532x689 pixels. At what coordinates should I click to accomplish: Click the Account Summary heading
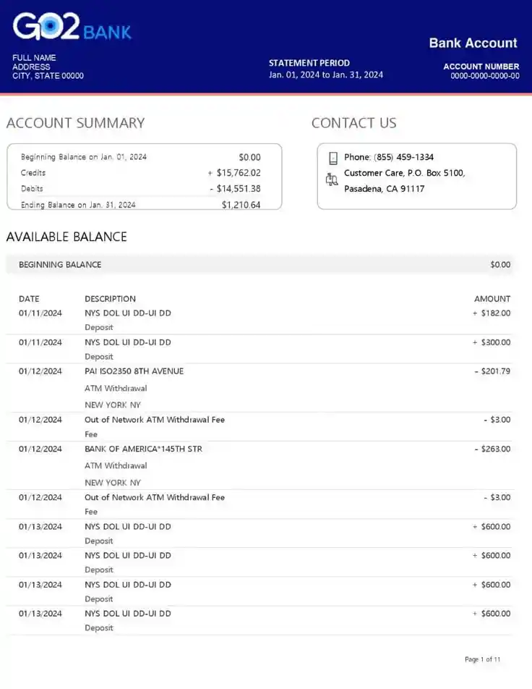[75, 123]
